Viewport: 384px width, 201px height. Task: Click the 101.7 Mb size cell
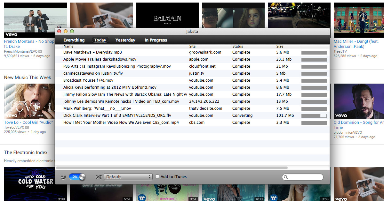coord(285,115)
